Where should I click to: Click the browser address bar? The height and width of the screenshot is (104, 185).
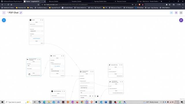(x=87, y=5)
